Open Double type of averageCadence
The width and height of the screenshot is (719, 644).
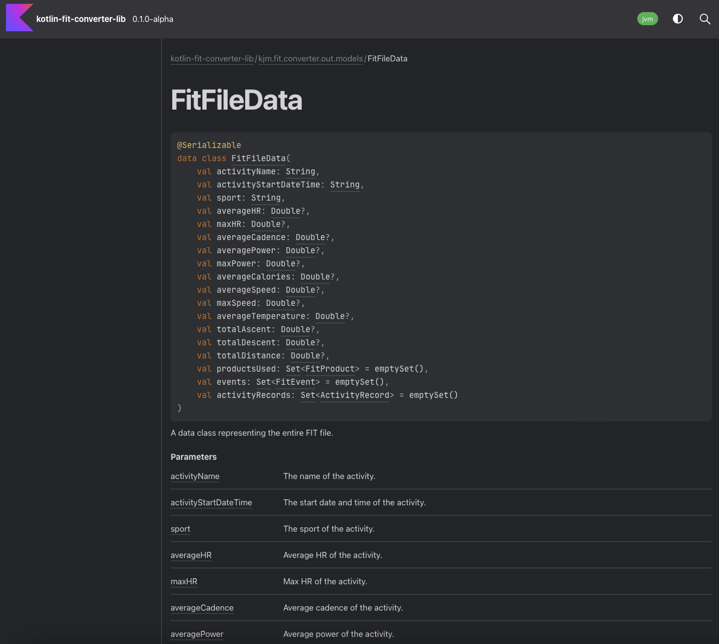310,237
